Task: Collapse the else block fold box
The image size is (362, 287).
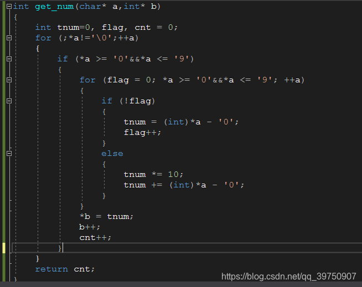Action: pos(9,153)
